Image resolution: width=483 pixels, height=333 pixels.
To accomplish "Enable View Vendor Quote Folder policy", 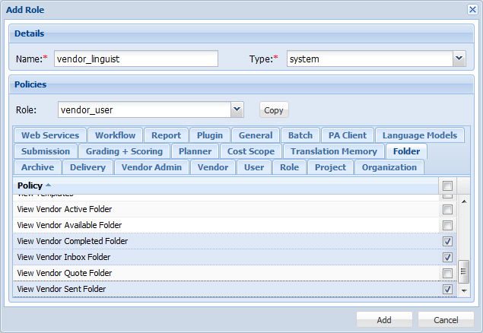I will coord(447,273).
